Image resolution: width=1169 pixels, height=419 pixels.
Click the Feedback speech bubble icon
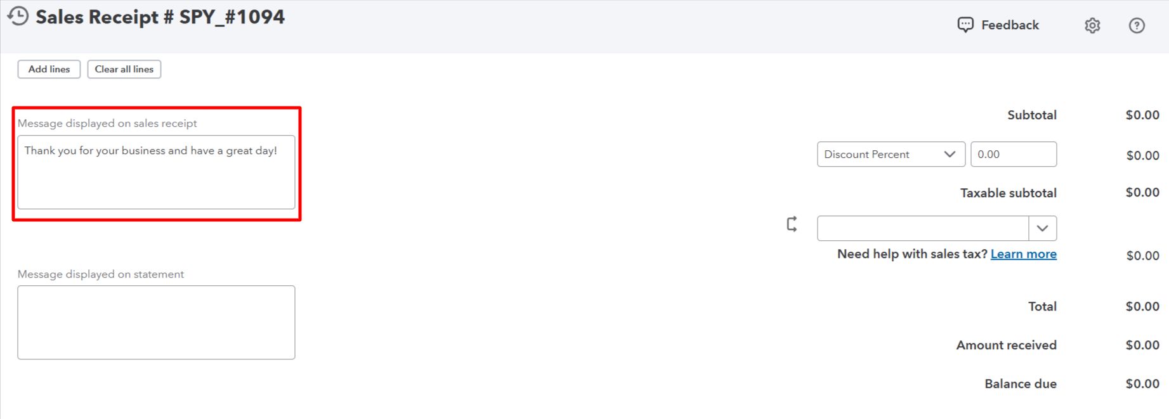[965, 25]
